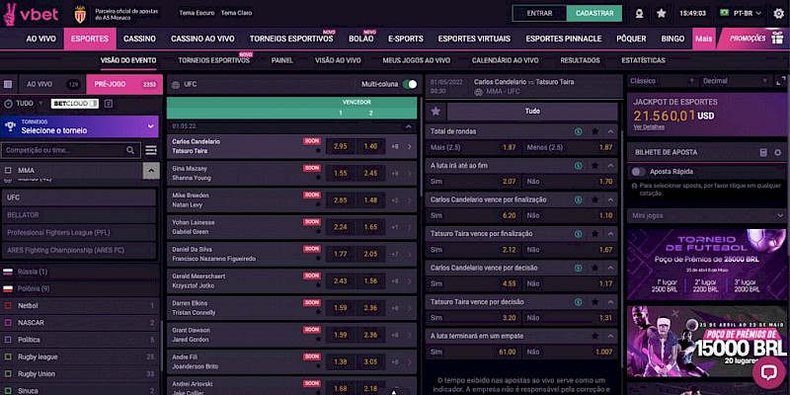Open the Torneio de Futebol banner
Screen dimensions: 790x395
point(706,265)
